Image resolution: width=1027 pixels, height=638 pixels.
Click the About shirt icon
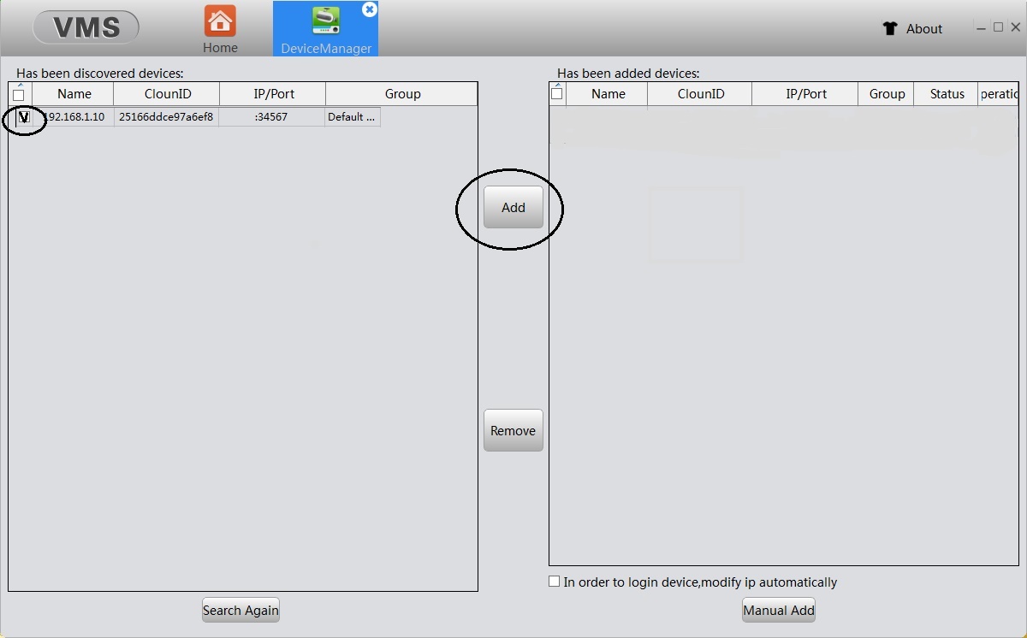[890, 28]
